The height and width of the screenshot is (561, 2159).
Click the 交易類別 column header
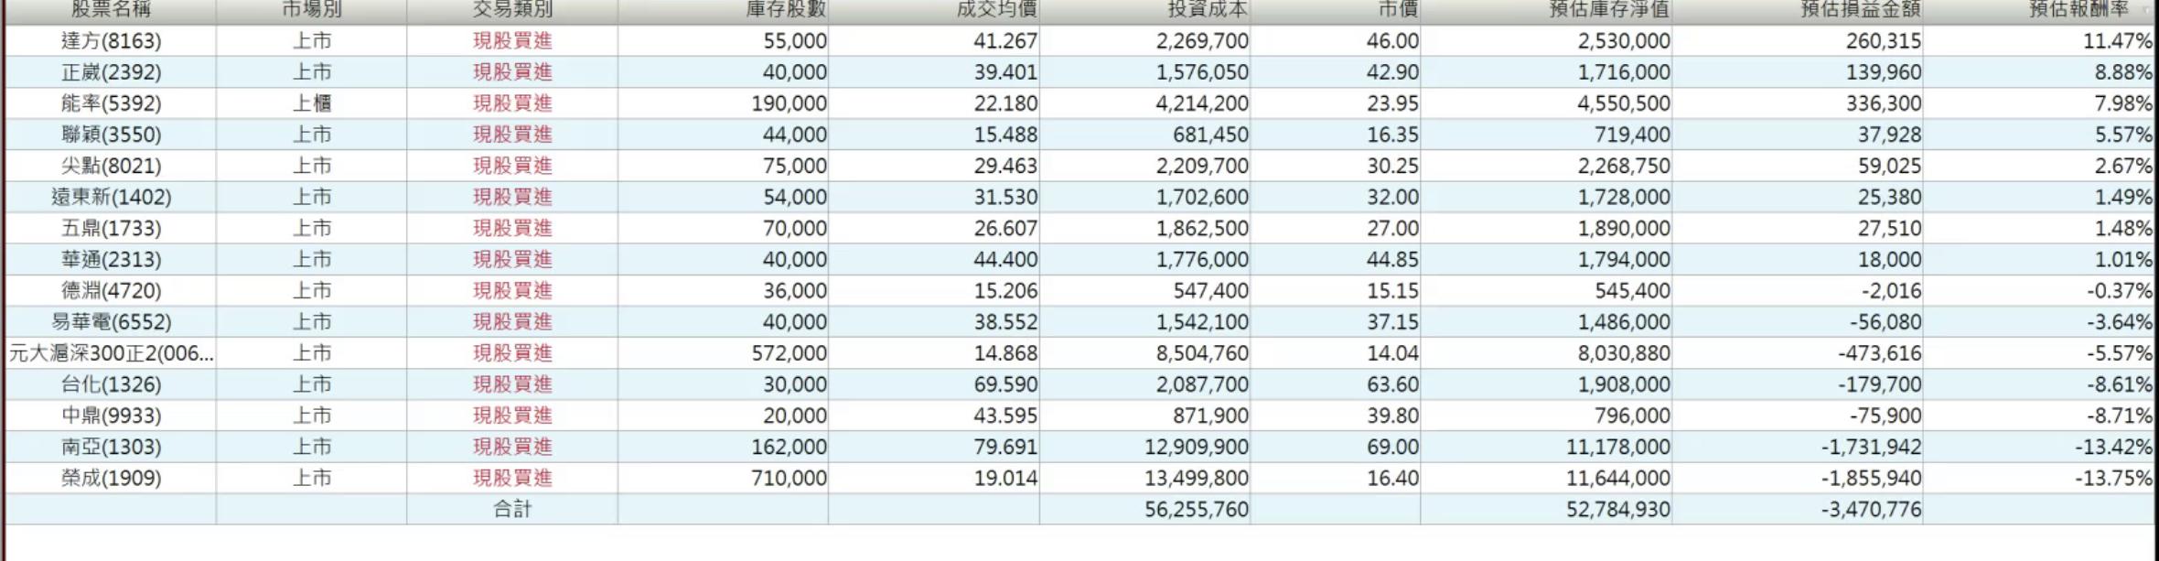[x=512, y=10]
